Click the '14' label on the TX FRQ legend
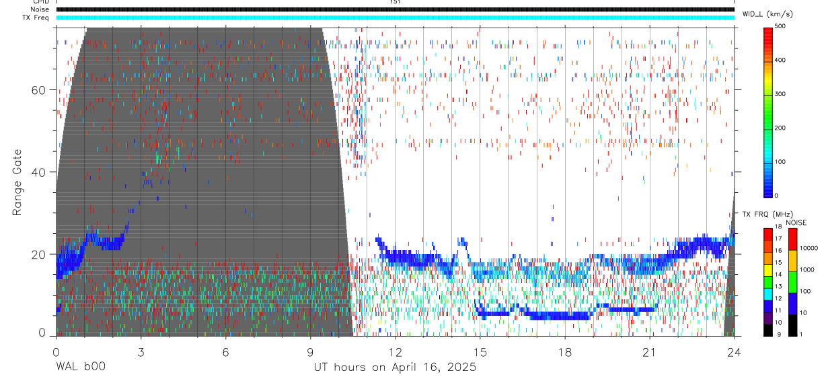 779,274
